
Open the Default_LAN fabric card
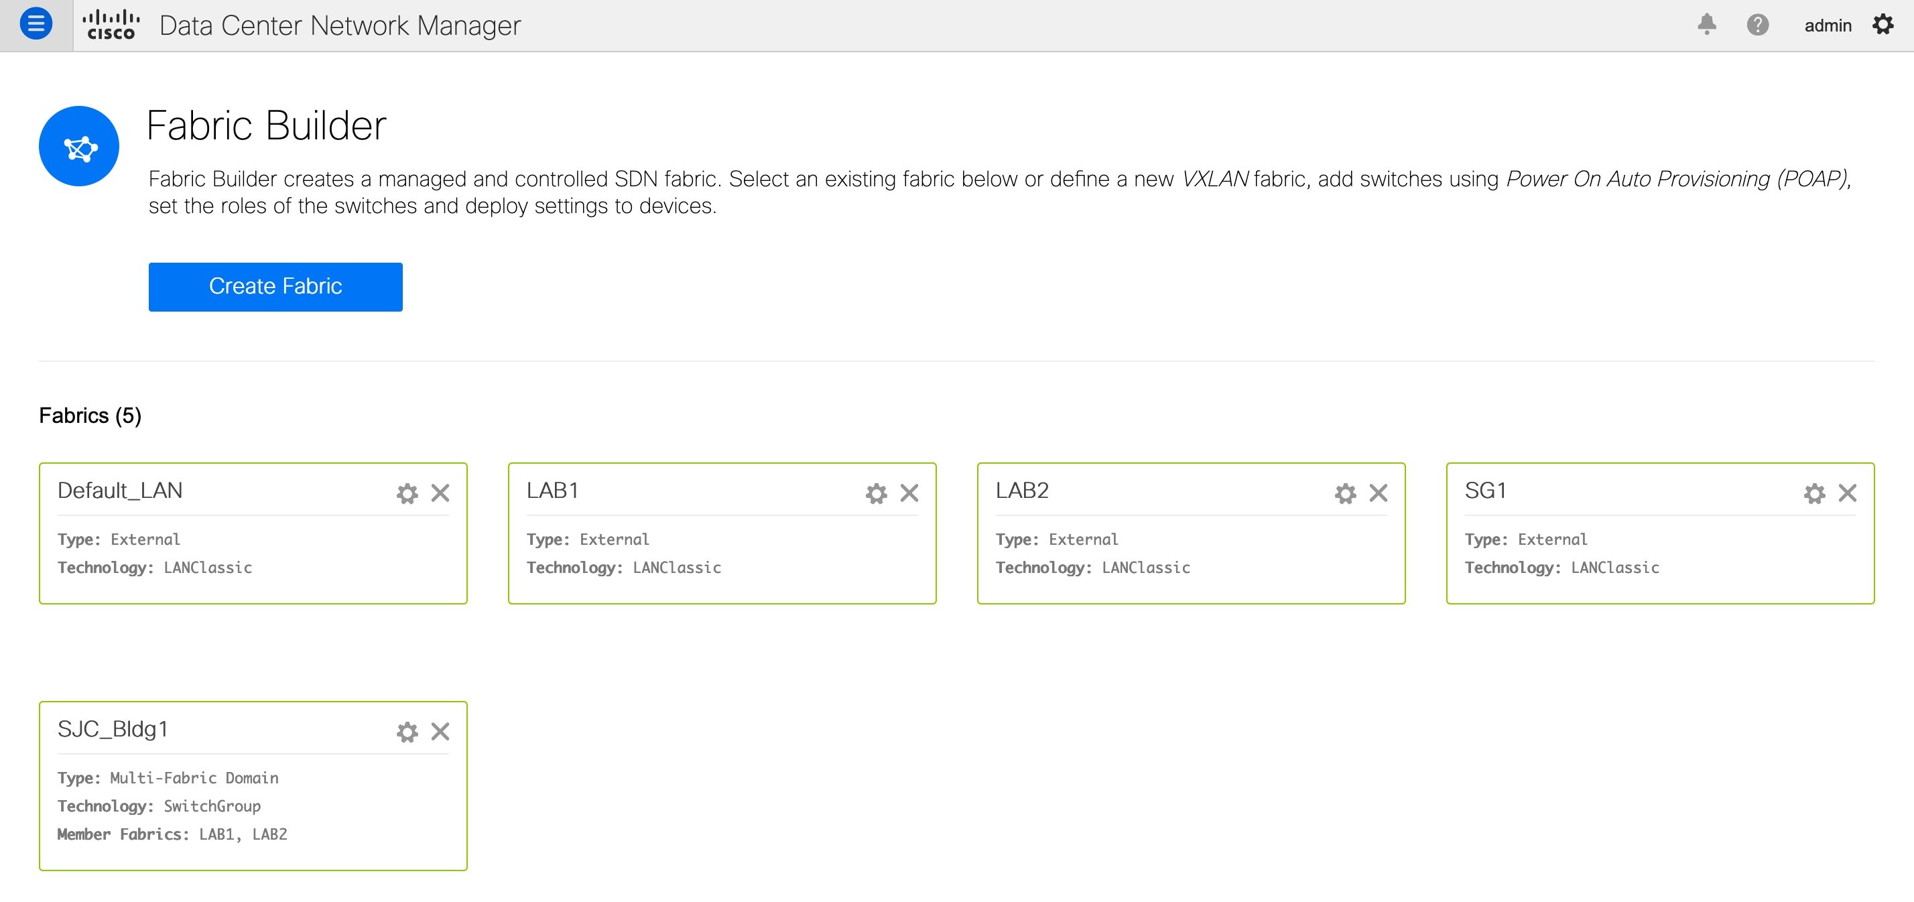coord(253,533)
